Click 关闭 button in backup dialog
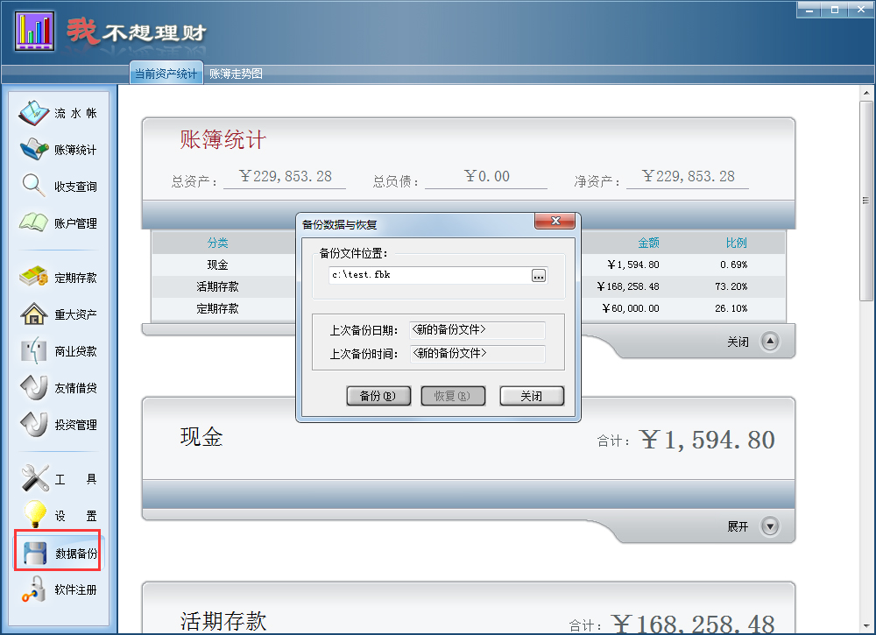876x635 pixels. (532, 396)
